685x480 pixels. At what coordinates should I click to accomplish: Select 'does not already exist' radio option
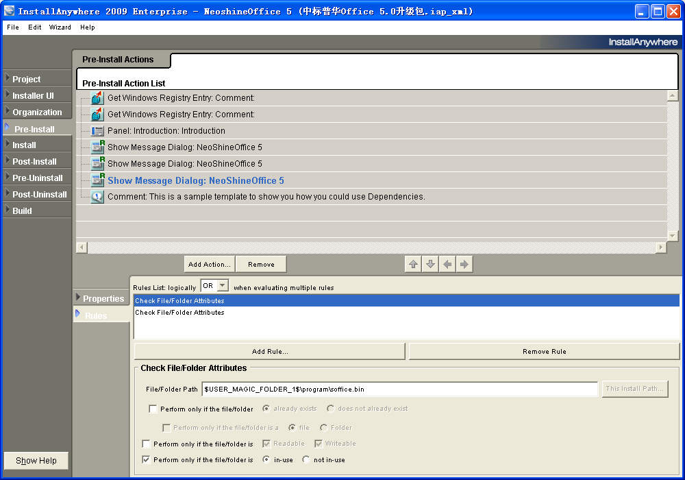(331, 408)
